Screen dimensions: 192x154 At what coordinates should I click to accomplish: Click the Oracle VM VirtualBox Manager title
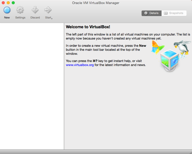95,3
